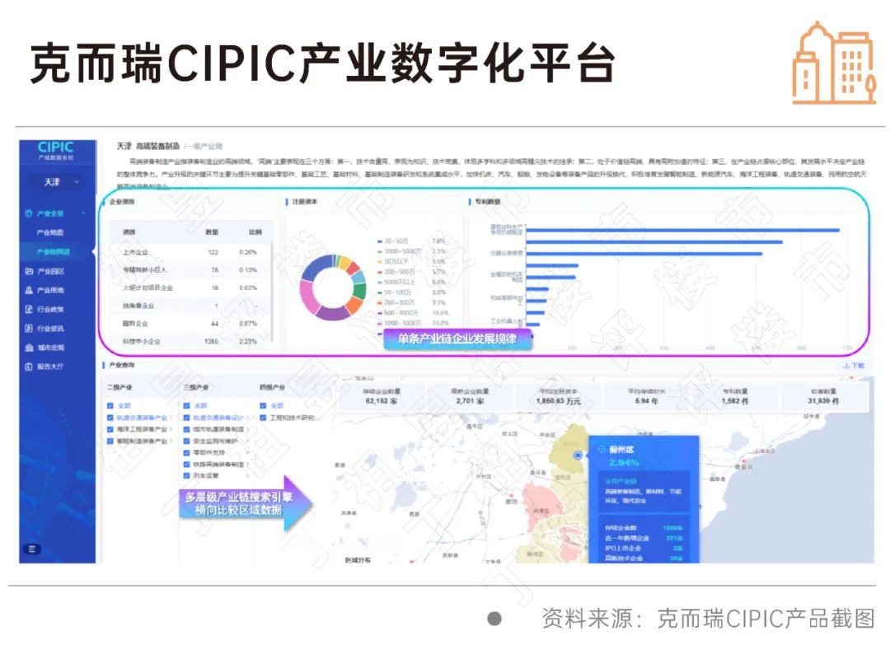Toggle the 海洋工程装备产业 checkbox
Image resolution: width=890 pixels, height=659 pixels.
pos(110,429)
